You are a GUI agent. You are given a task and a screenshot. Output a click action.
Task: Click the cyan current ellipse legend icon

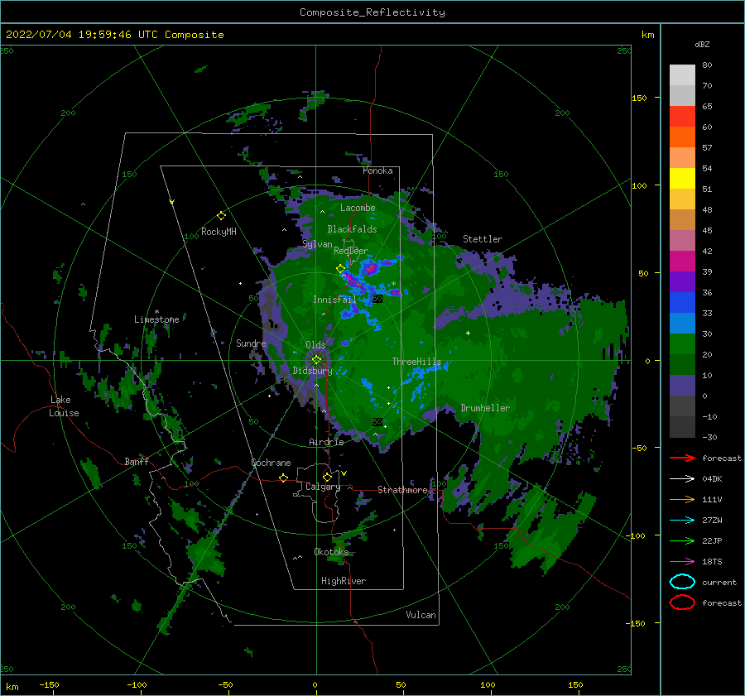[x=682, y=582]
